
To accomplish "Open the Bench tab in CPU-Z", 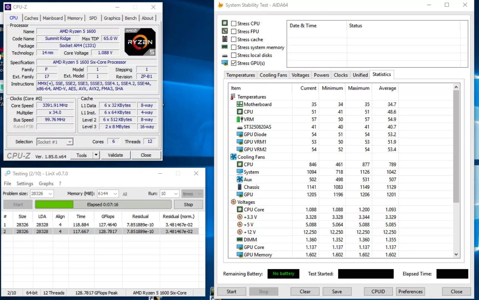I will click(x=131, y=18).
